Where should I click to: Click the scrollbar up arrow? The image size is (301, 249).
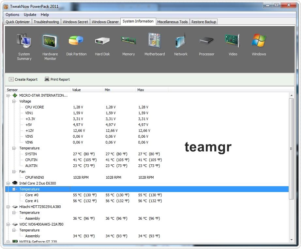(292, 95)
